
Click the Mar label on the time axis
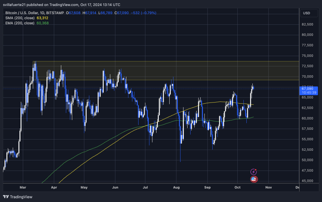point(23,187)
